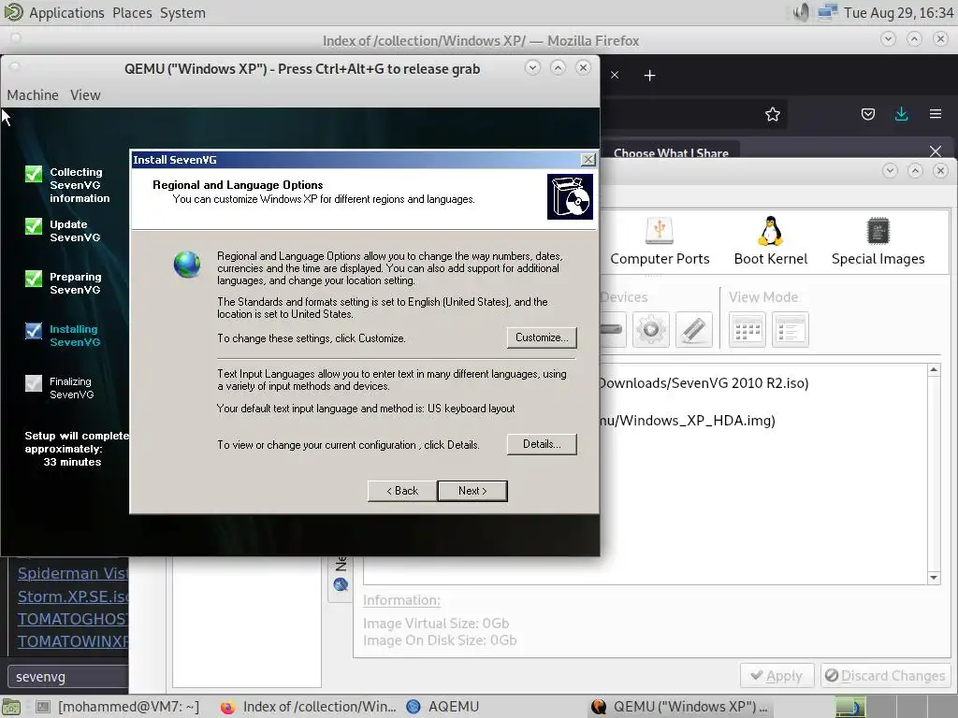The image size is (958, 718).
Task: Open the Spiderman Vista link
Action: tap(73, 573)
